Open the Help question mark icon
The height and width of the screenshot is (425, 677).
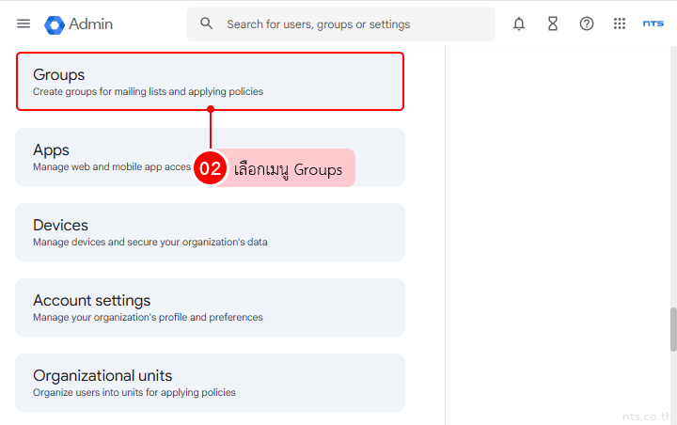[587, 24]
